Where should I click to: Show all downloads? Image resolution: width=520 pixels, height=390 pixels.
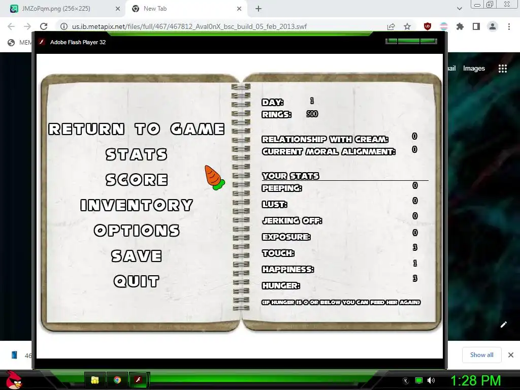point(481,355)
